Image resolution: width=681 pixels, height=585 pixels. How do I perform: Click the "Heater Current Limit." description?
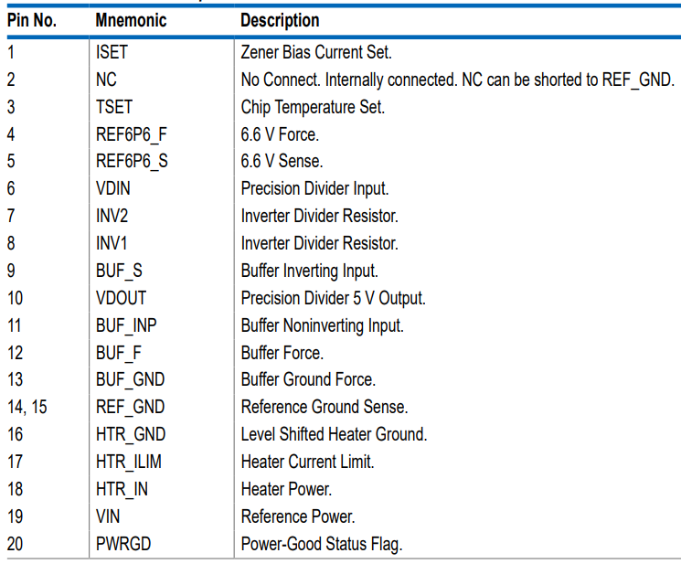point(307,462)
